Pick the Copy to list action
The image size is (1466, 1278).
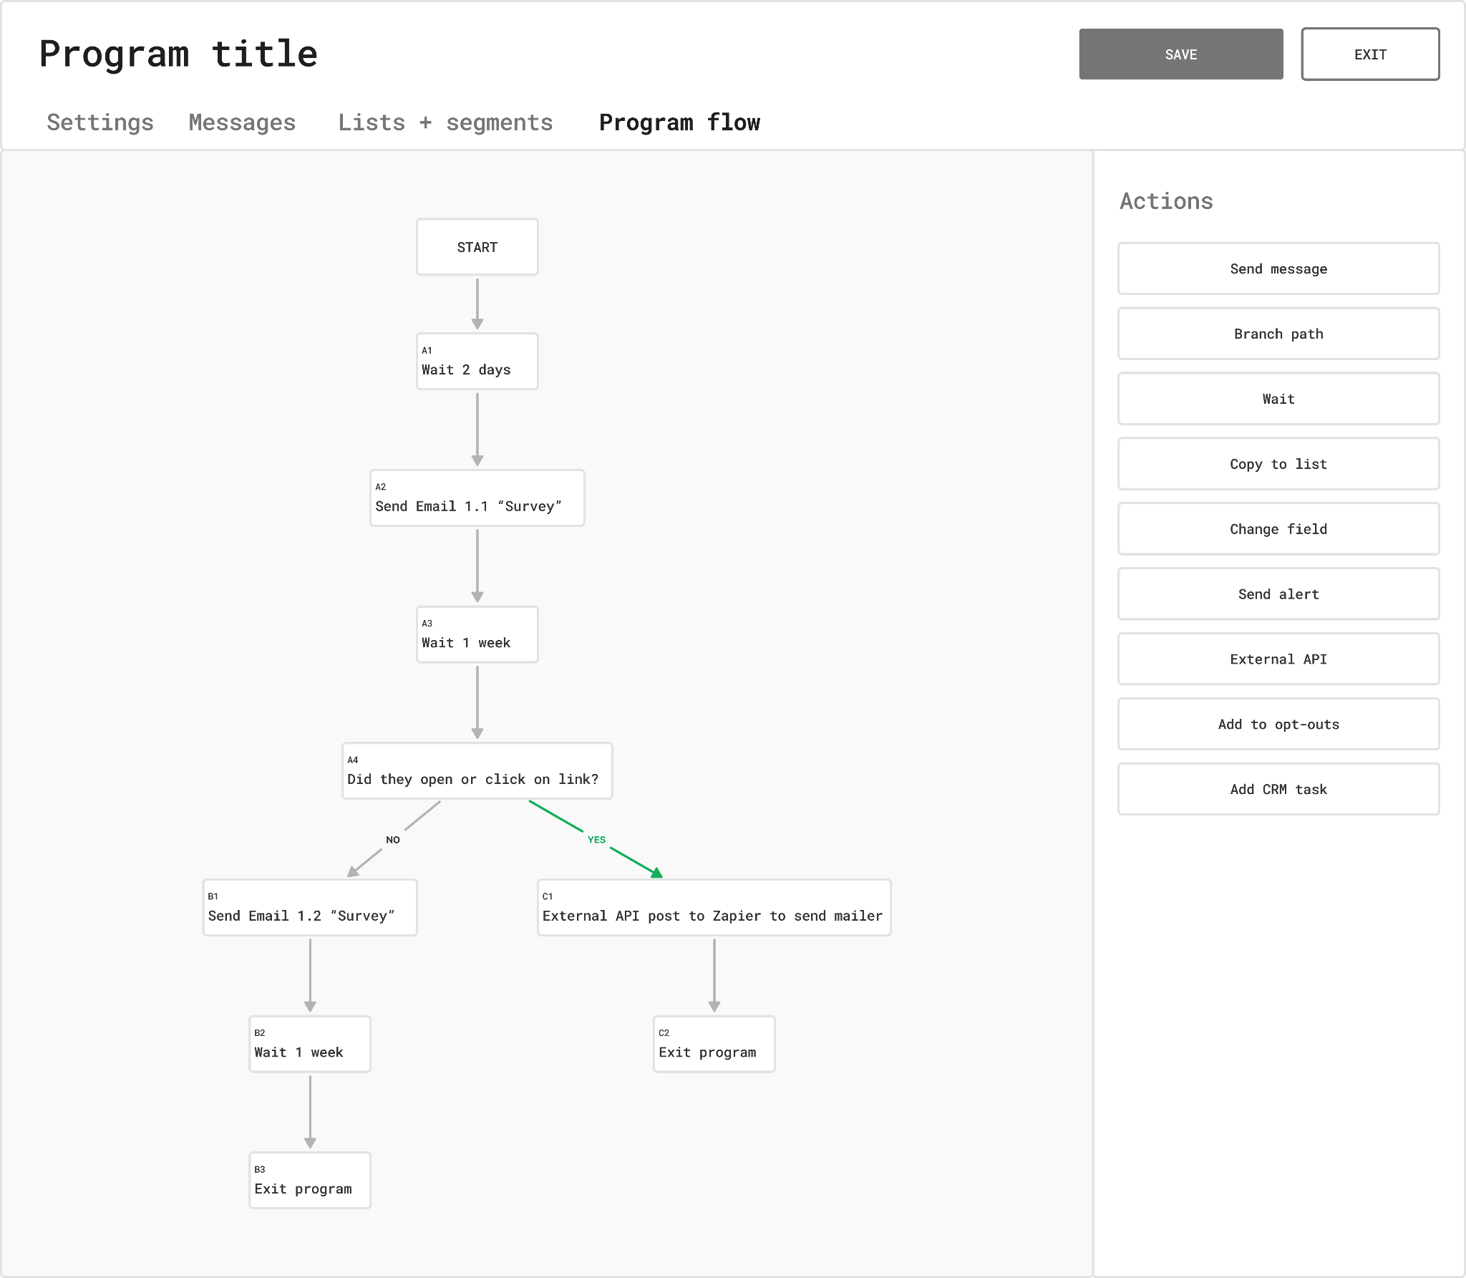[1278, 464]
